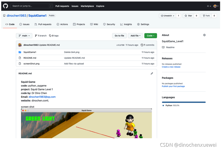View the 1 branch link
Viewport: 221px width, 150px height.
pos(41,36)
